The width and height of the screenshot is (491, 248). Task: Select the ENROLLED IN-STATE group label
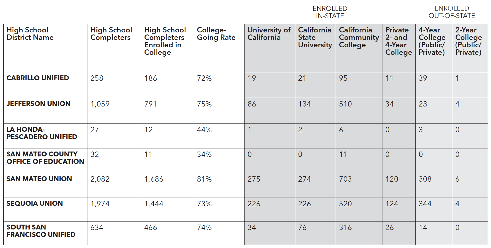click(330, 12)
